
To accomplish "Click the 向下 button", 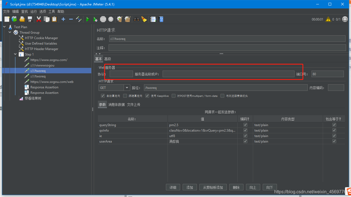I will point(270,187).
